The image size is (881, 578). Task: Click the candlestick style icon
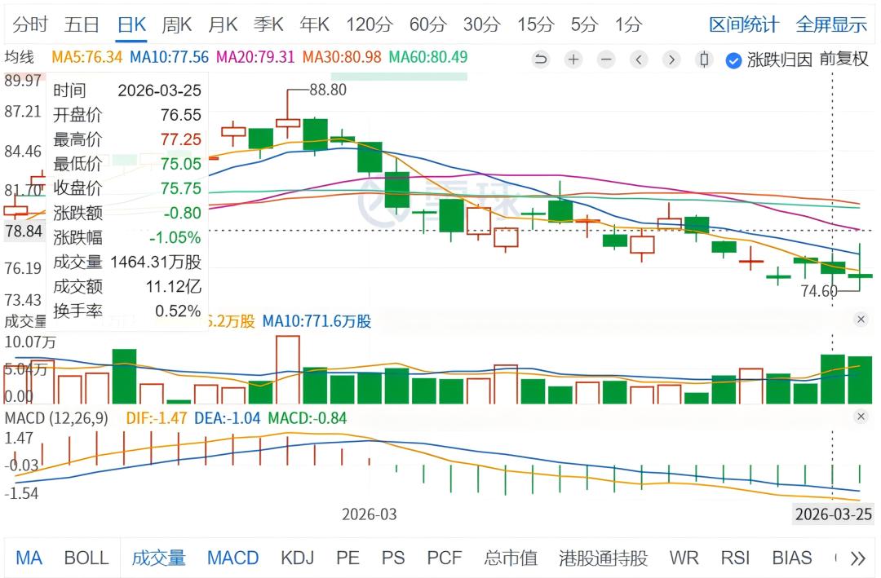[704, 60]
